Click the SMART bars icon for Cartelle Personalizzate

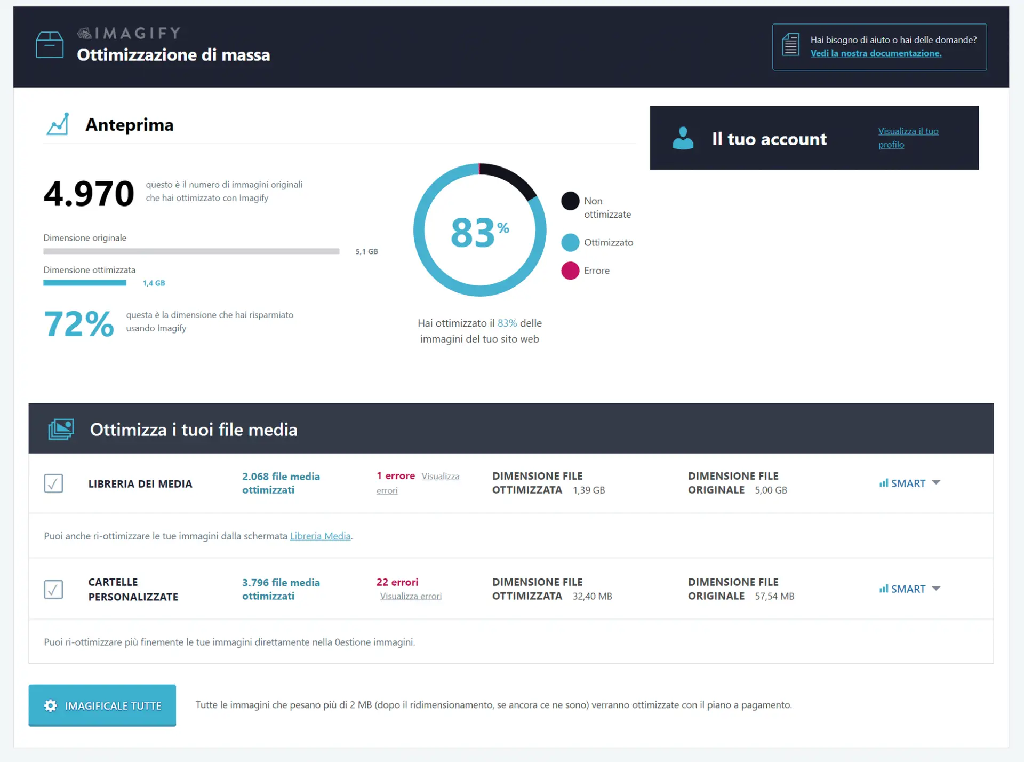tap(884, 589)
